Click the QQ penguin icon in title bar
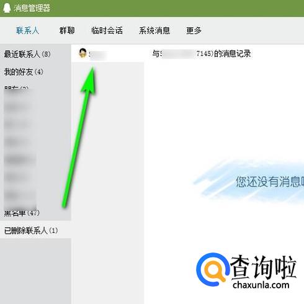The width and height of the screenshot is (304, 304). coord(7,8)
